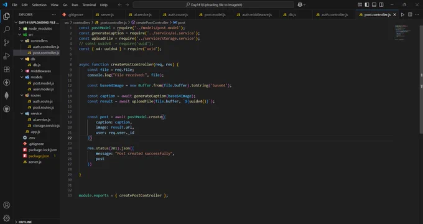
Task: Open the Selection menu
Action: point(39,5)
